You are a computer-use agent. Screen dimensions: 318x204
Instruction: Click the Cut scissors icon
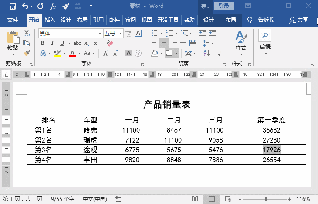coord(27,33)
